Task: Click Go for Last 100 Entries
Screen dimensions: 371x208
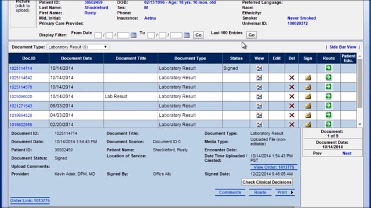Action: (251, 35)
